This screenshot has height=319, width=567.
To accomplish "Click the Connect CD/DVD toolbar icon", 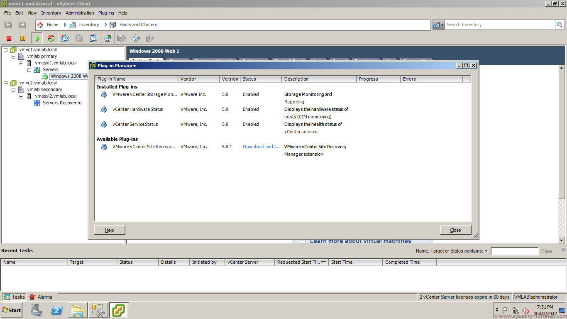I will coord(136,38).
